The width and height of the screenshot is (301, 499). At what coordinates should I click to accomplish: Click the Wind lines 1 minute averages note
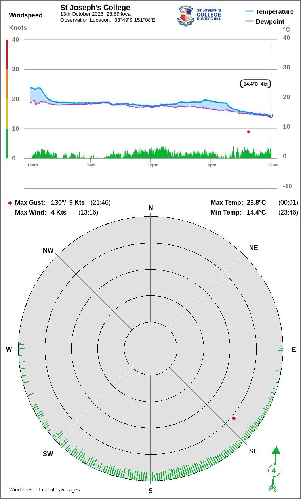pos(44,490)
